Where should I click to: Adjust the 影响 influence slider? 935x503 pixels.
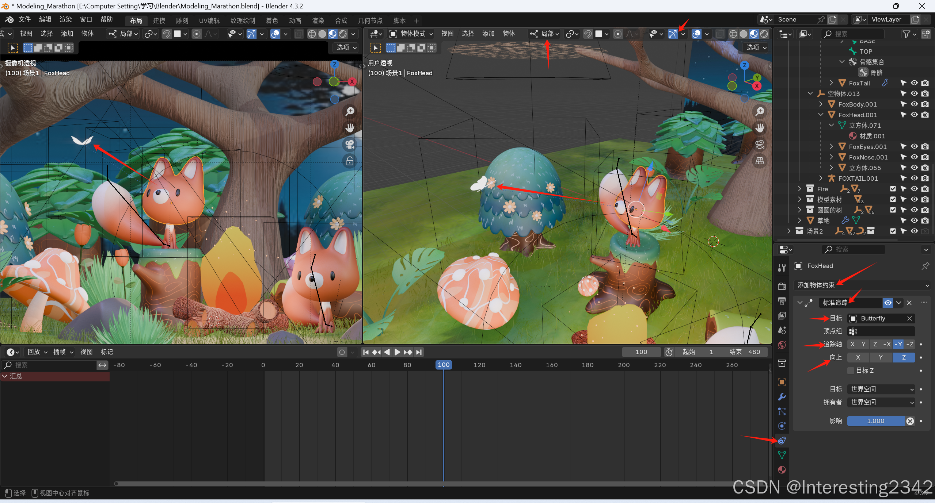coord(875,421)
